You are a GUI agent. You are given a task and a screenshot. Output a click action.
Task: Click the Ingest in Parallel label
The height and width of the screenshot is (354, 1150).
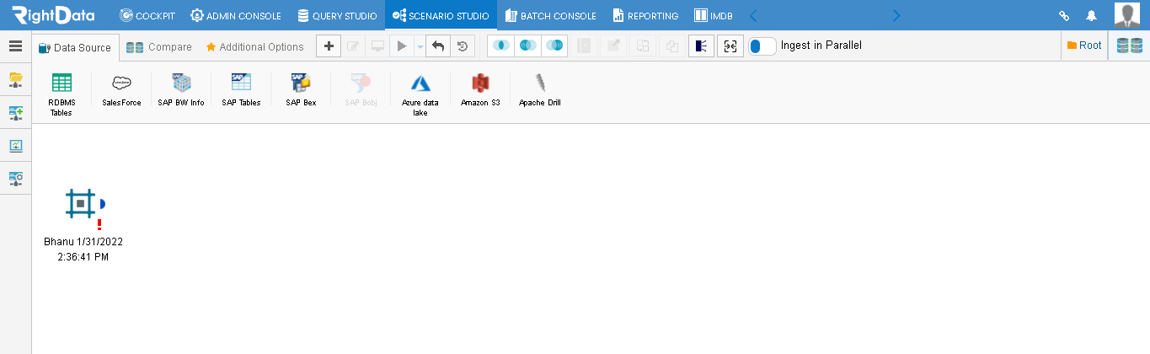coord(821,46)
